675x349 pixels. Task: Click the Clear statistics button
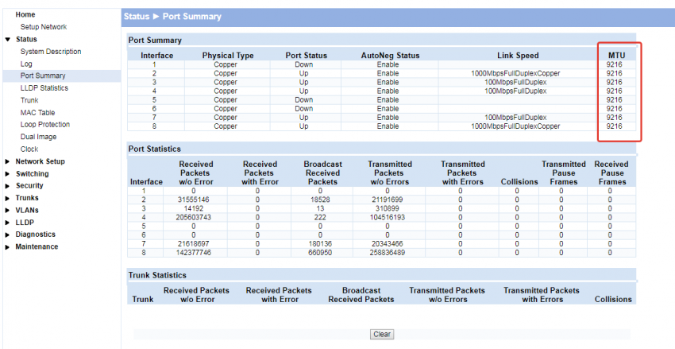click(x=382, y=334)
